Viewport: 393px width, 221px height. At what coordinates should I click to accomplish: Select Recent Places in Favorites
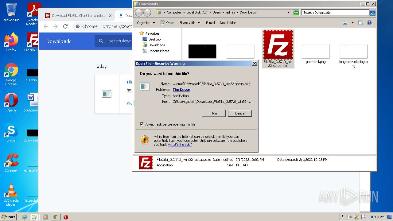156,51
